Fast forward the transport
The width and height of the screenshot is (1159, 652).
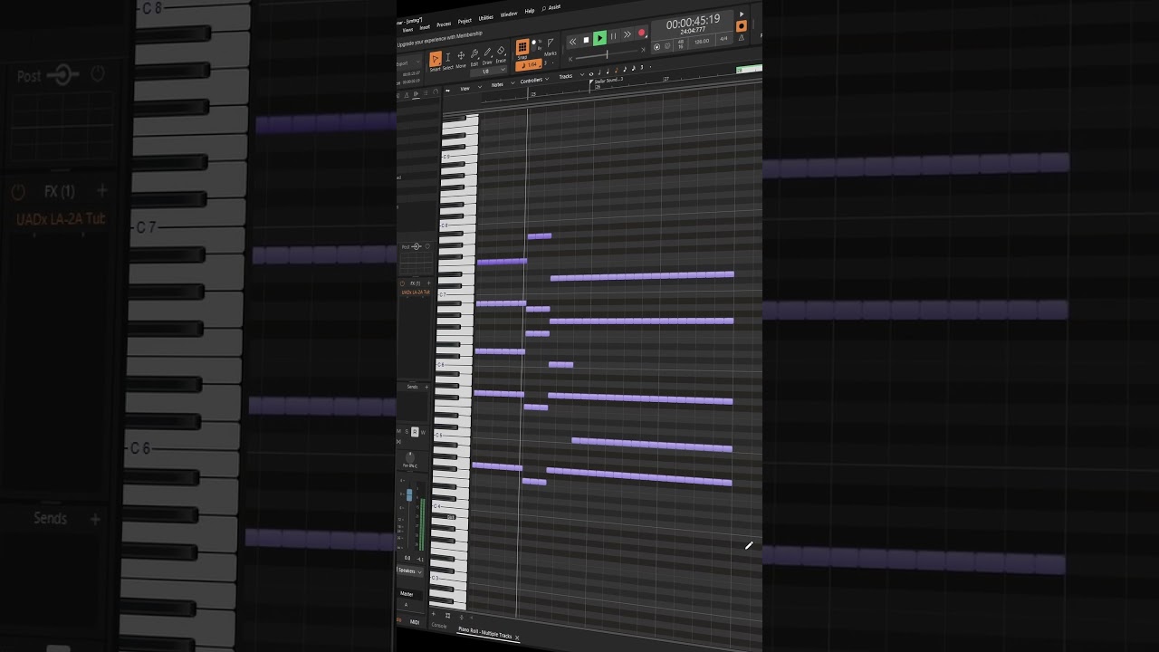pos(627,34)
